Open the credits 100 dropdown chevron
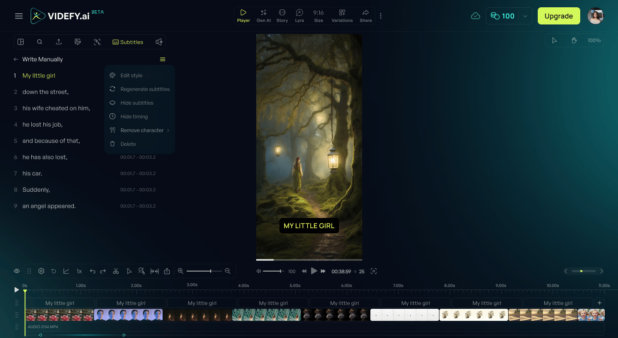The height and width of the screenshot is (338, 618). (x=525, y=16)
